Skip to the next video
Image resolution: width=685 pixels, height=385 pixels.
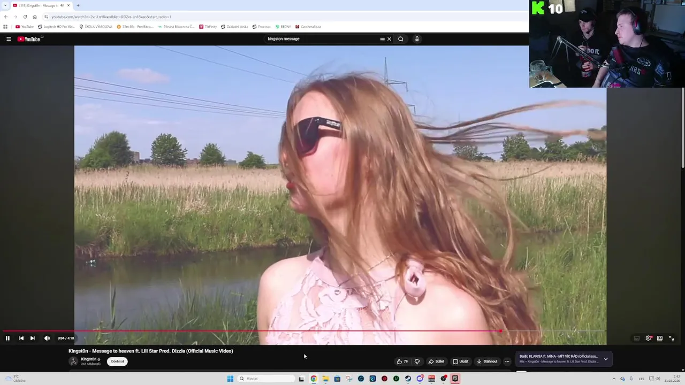(x=33, y=338)
